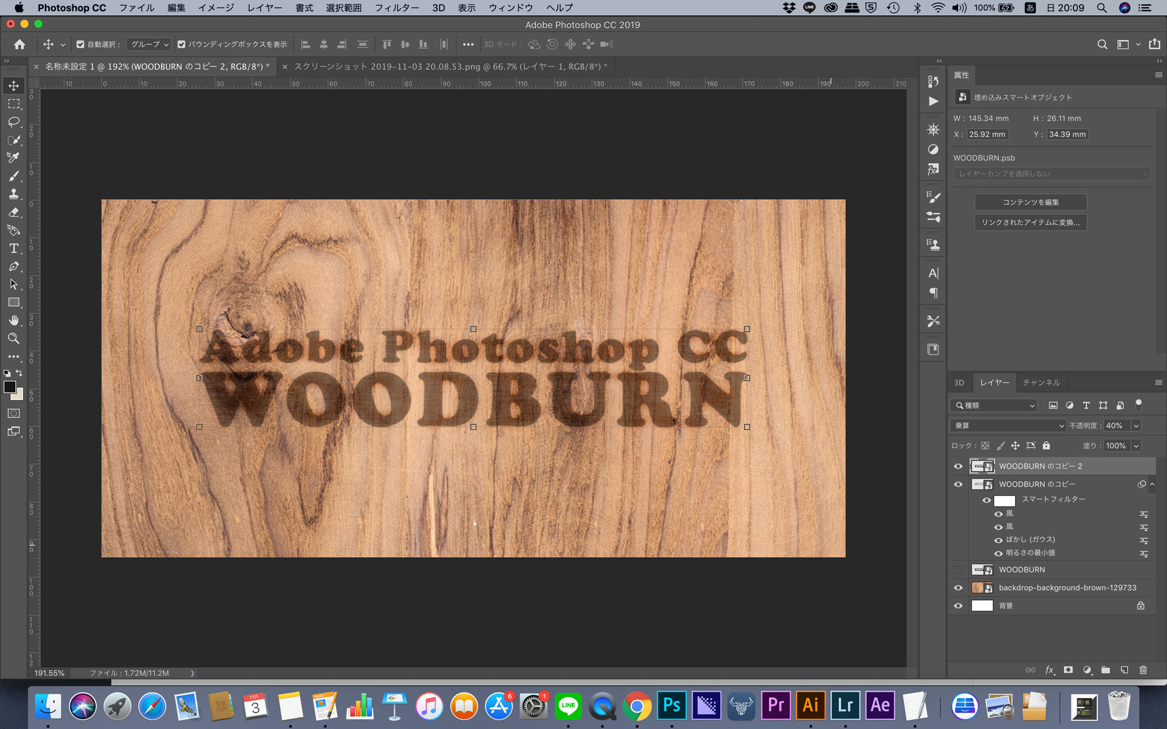The width and height of the screenshot is (1167, 729).
Task: Collapse WOODBURN のコピー smart filters list
Action: (1152, 484)
